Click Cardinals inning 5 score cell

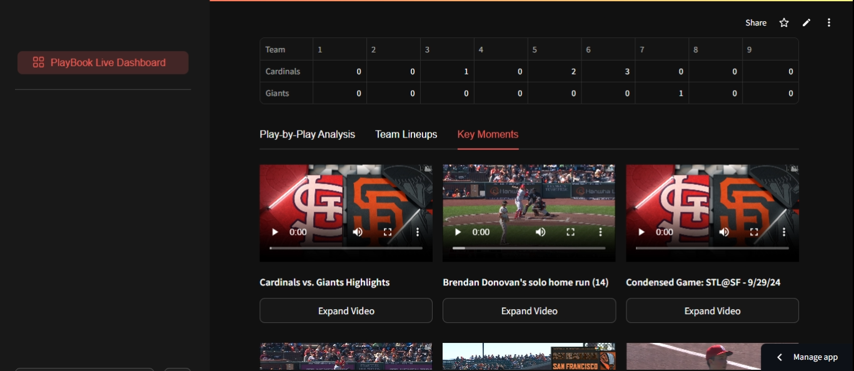tap(555, 71)
